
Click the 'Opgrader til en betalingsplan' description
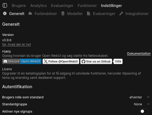[x=71, y=76]
